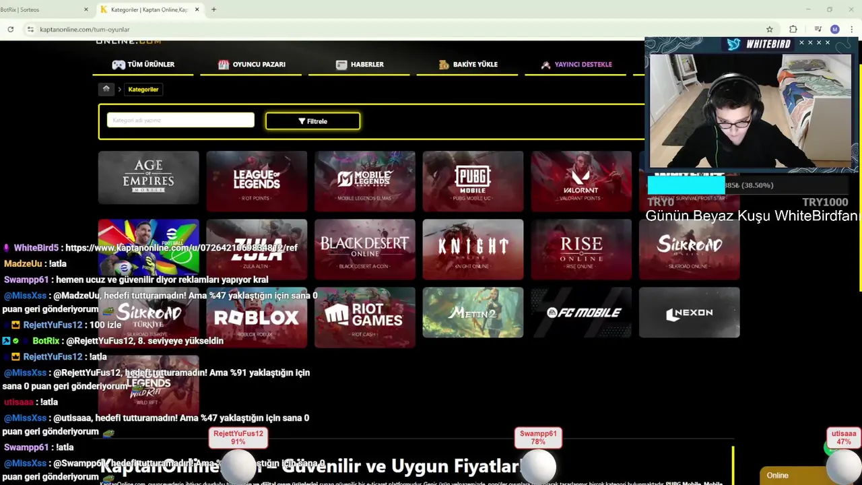
Task: Open Nexon category
Action: click(x=689, y=313)
